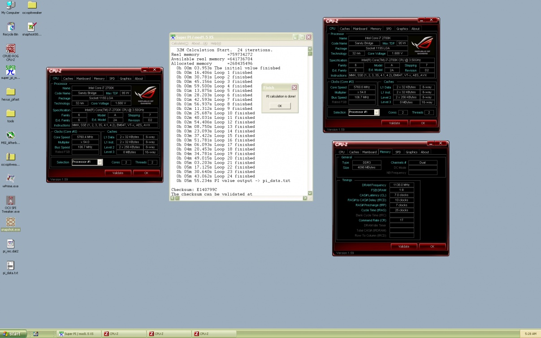Launch the wPrime.exe desktop icon

tap(10, 178)
